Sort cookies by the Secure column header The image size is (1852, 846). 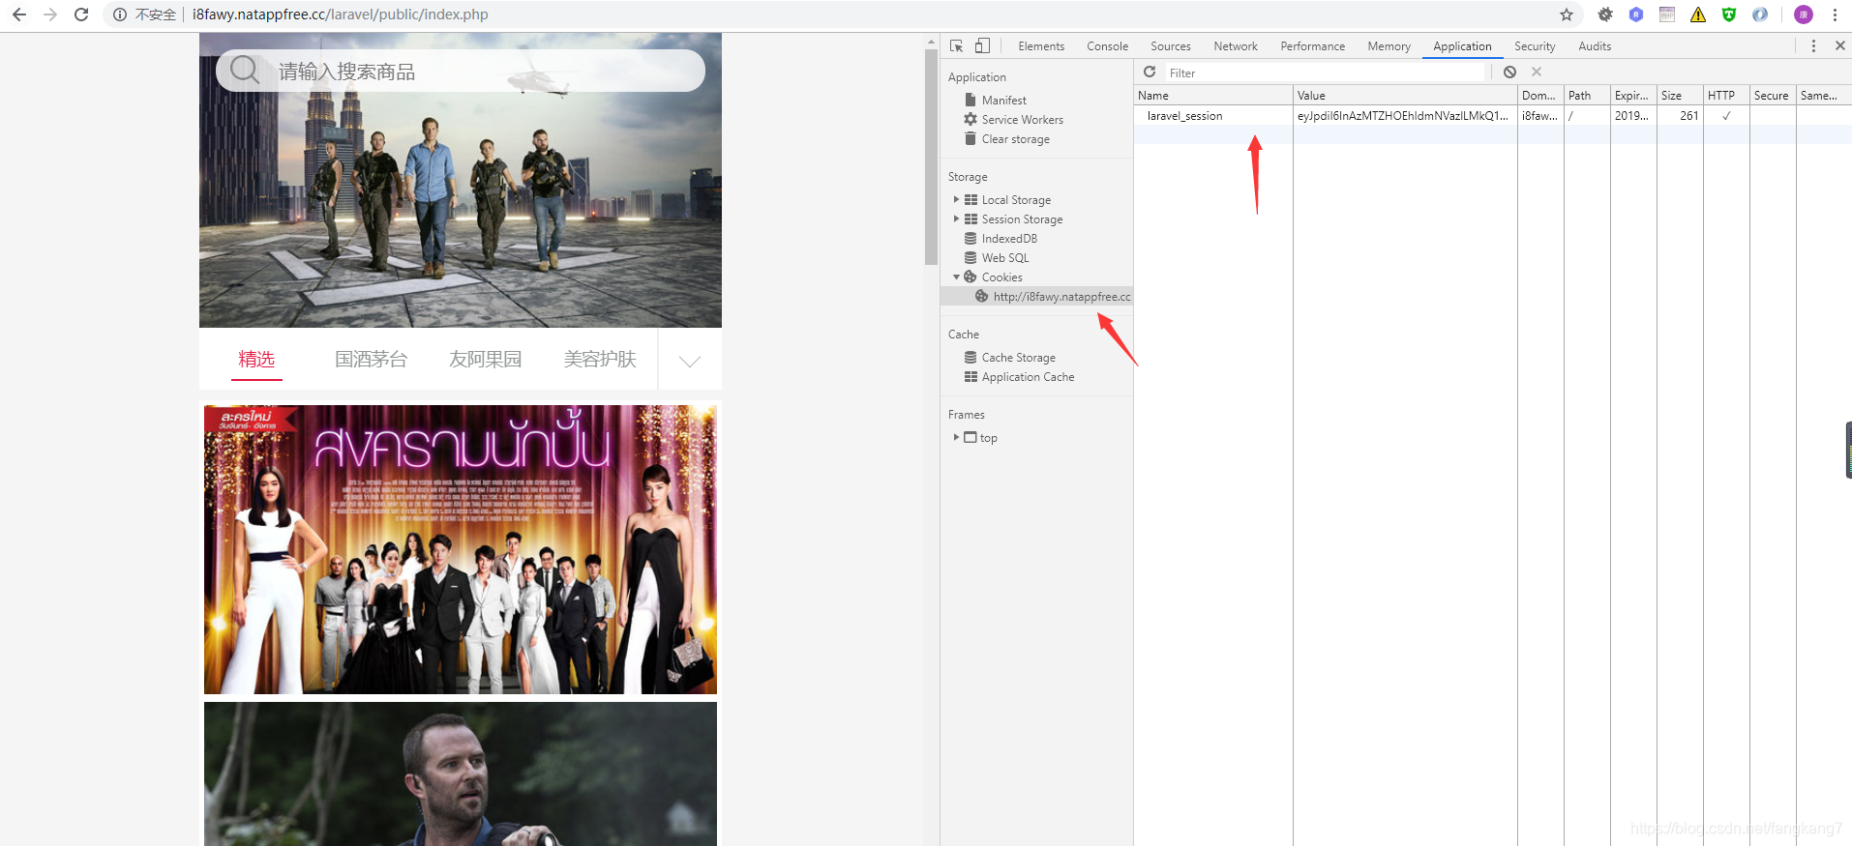click(x=1773, y=95)
